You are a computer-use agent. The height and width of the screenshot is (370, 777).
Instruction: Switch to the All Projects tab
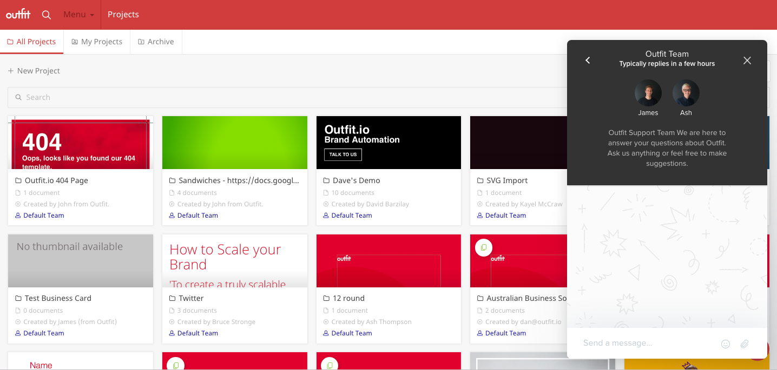[31, 42]
